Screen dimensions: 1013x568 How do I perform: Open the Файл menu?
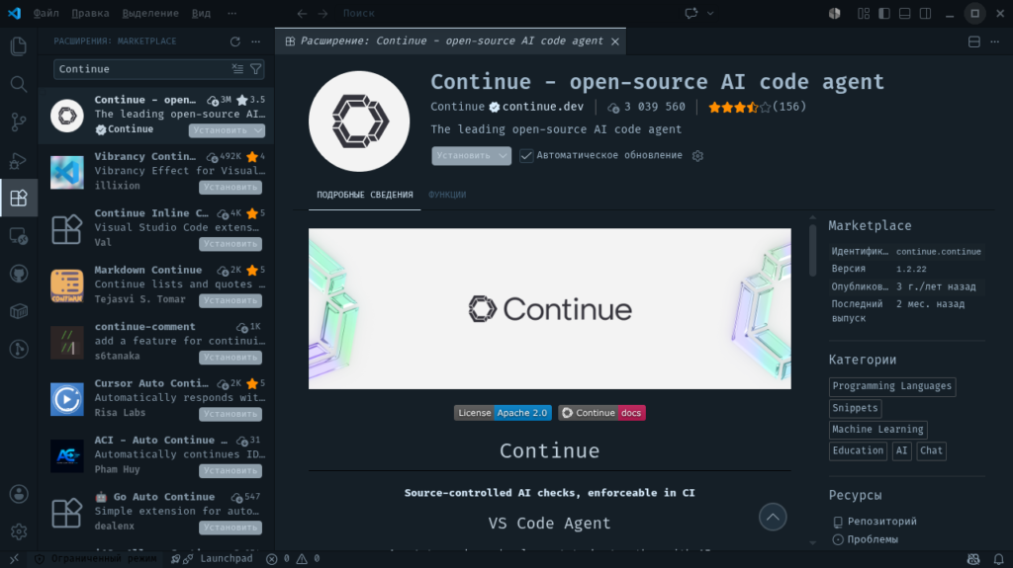[46, 13]
